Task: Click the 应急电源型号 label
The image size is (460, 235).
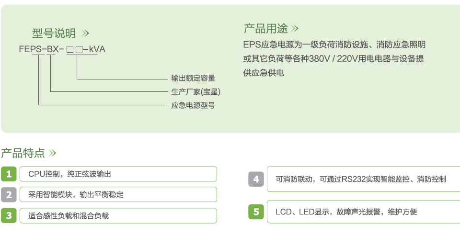Action: [193, 105]
